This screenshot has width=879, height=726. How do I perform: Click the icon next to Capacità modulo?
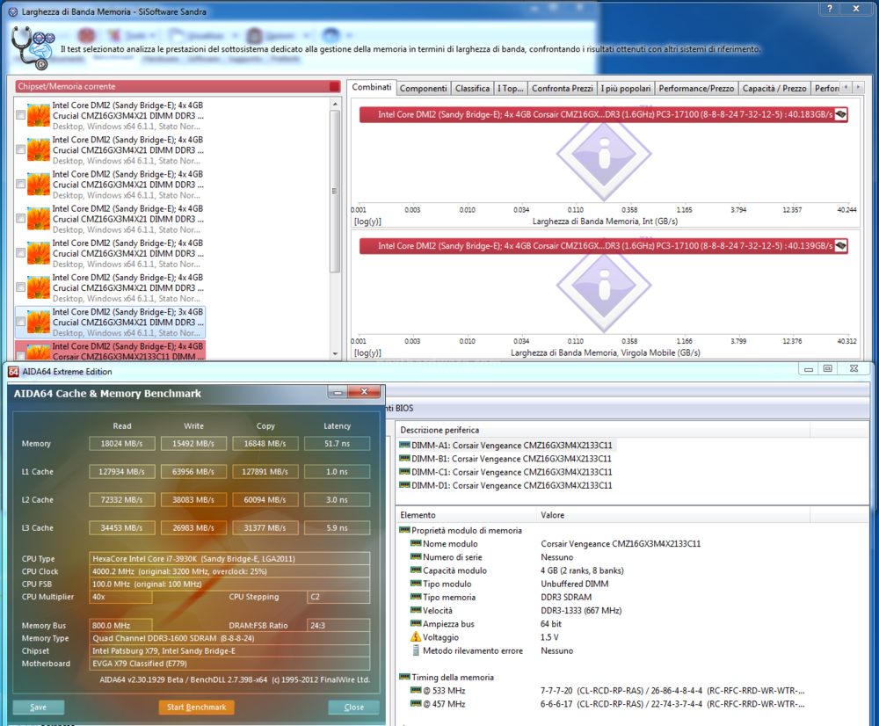416,570
